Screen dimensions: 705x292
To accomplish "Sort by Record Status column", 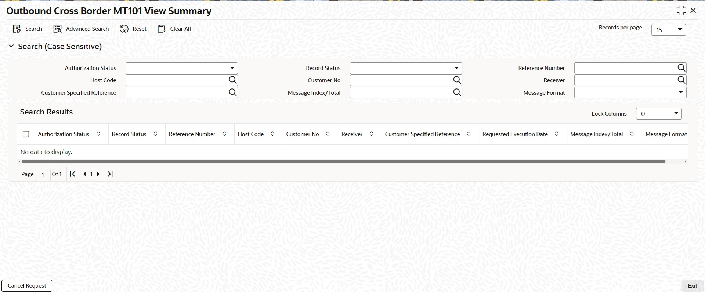I will (x=155, y=134).
